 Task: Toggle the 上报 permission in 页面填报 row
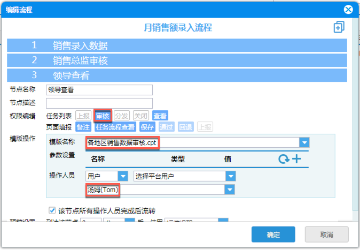[x=205, y=127]
